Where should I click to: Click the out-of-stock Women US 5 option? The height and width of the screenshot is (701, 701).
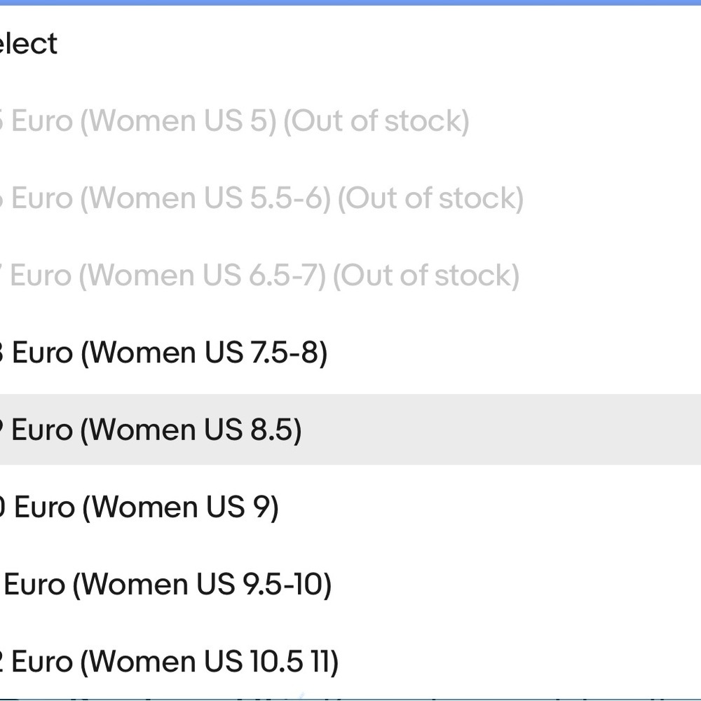[x=350, y=121]
